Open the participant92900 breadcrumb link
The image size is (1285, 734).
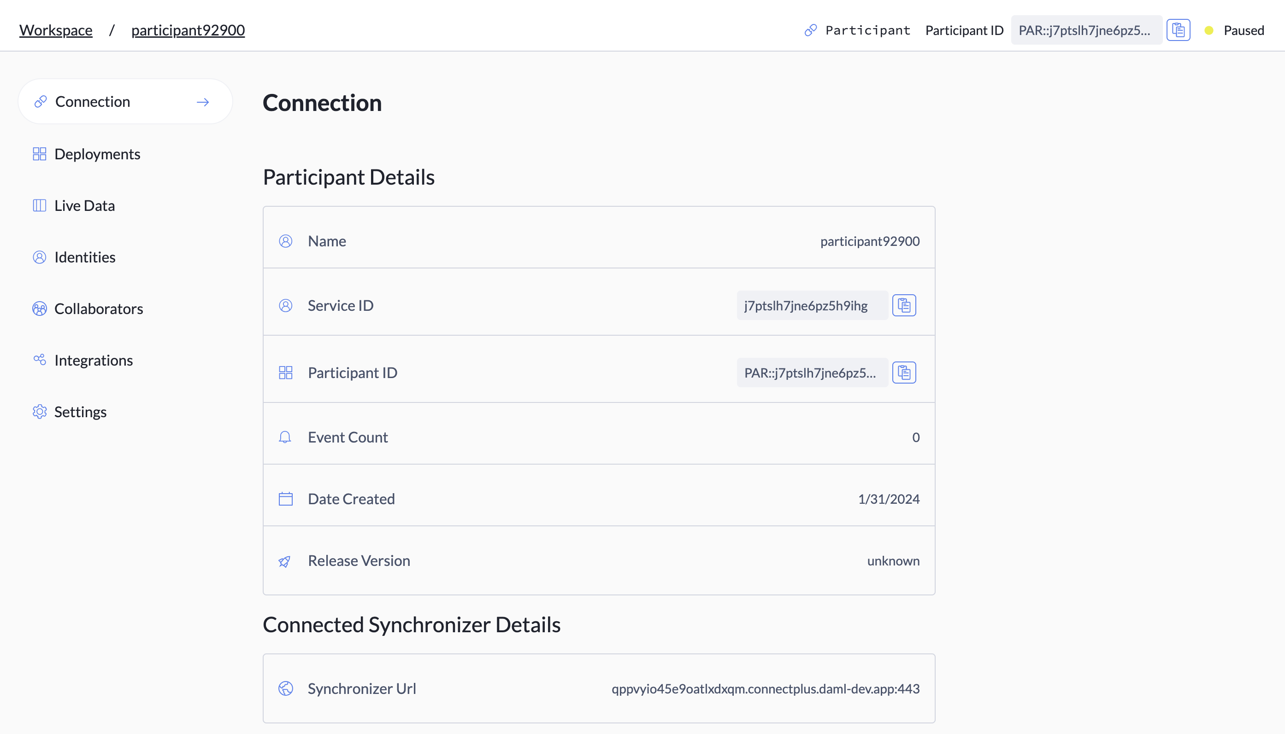pyautogui.click(x=188, y=30)
